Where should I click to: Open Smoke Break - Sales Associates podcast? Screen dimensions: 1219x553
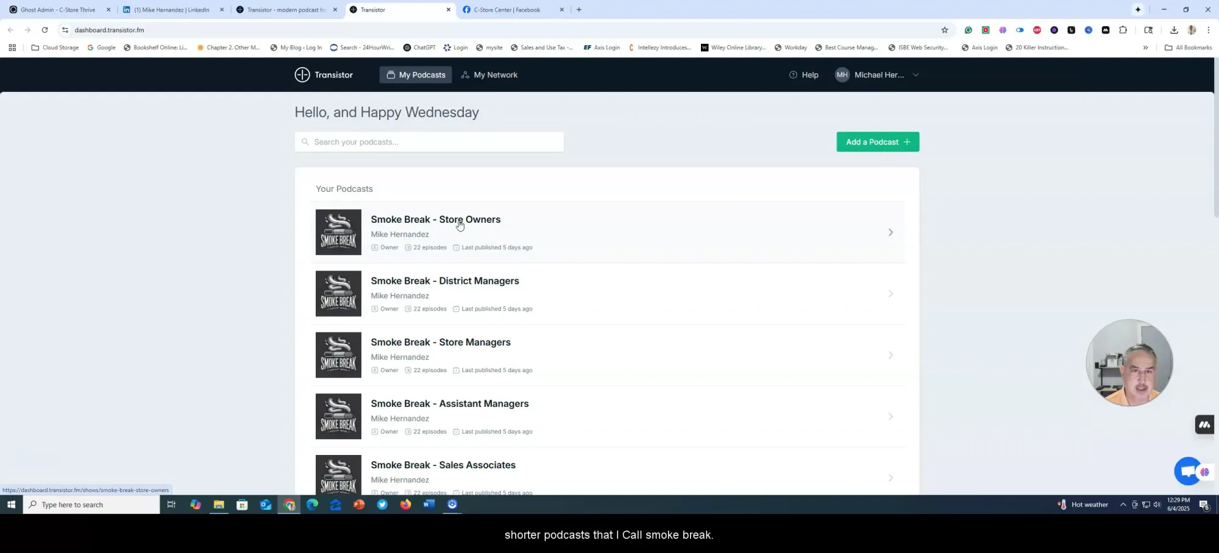coord(443,465)
